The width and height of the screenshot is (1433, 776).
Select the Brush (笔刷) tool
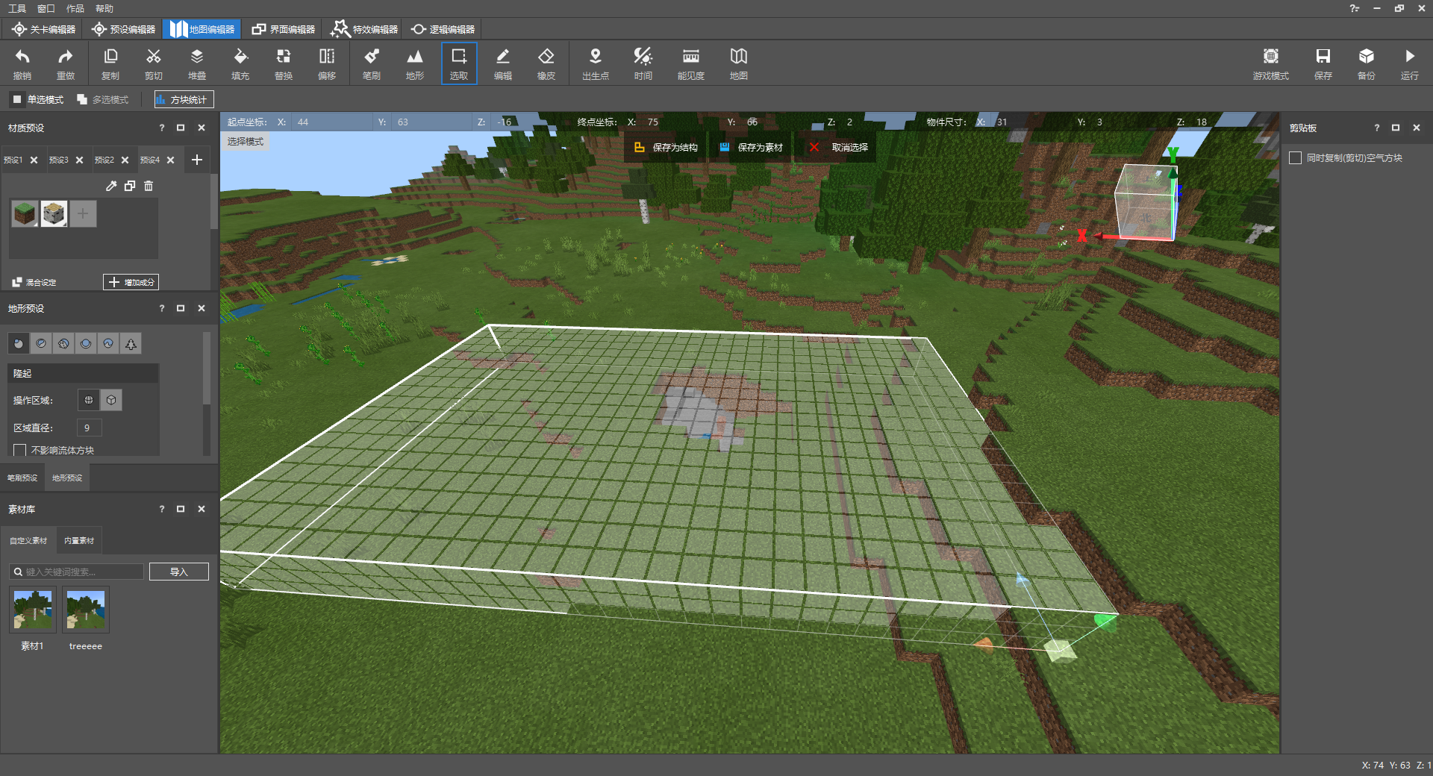tap(372, 63)
